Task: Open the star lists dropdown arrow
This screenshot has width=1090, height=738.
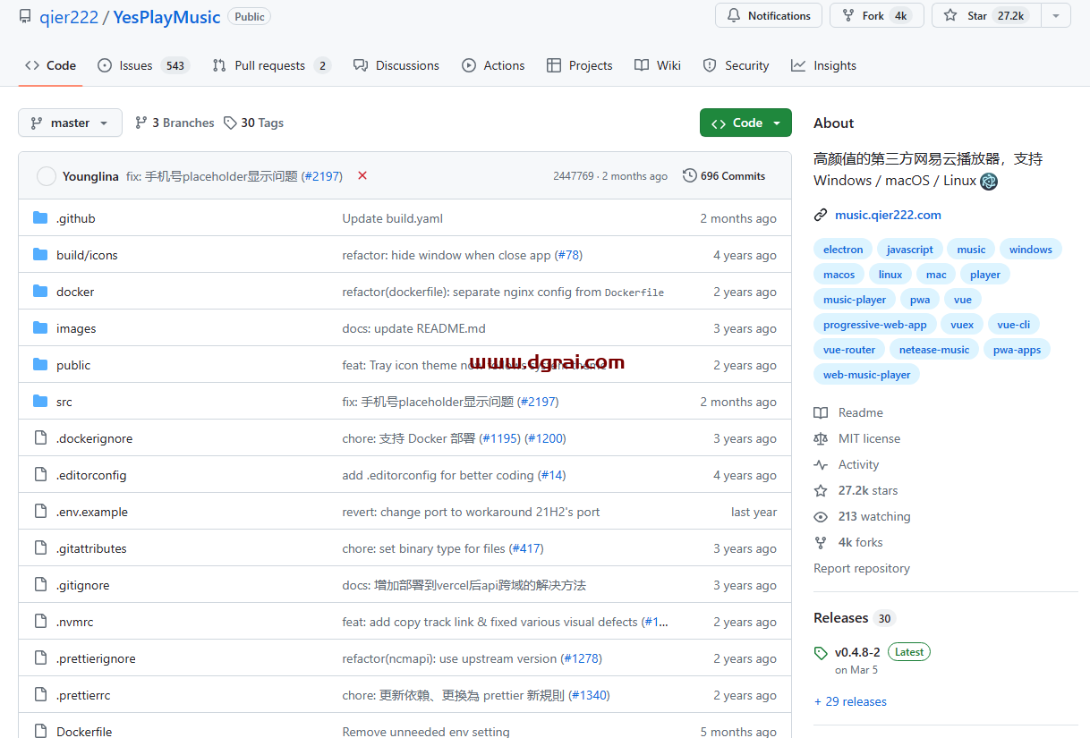Action: point(1057,16)
